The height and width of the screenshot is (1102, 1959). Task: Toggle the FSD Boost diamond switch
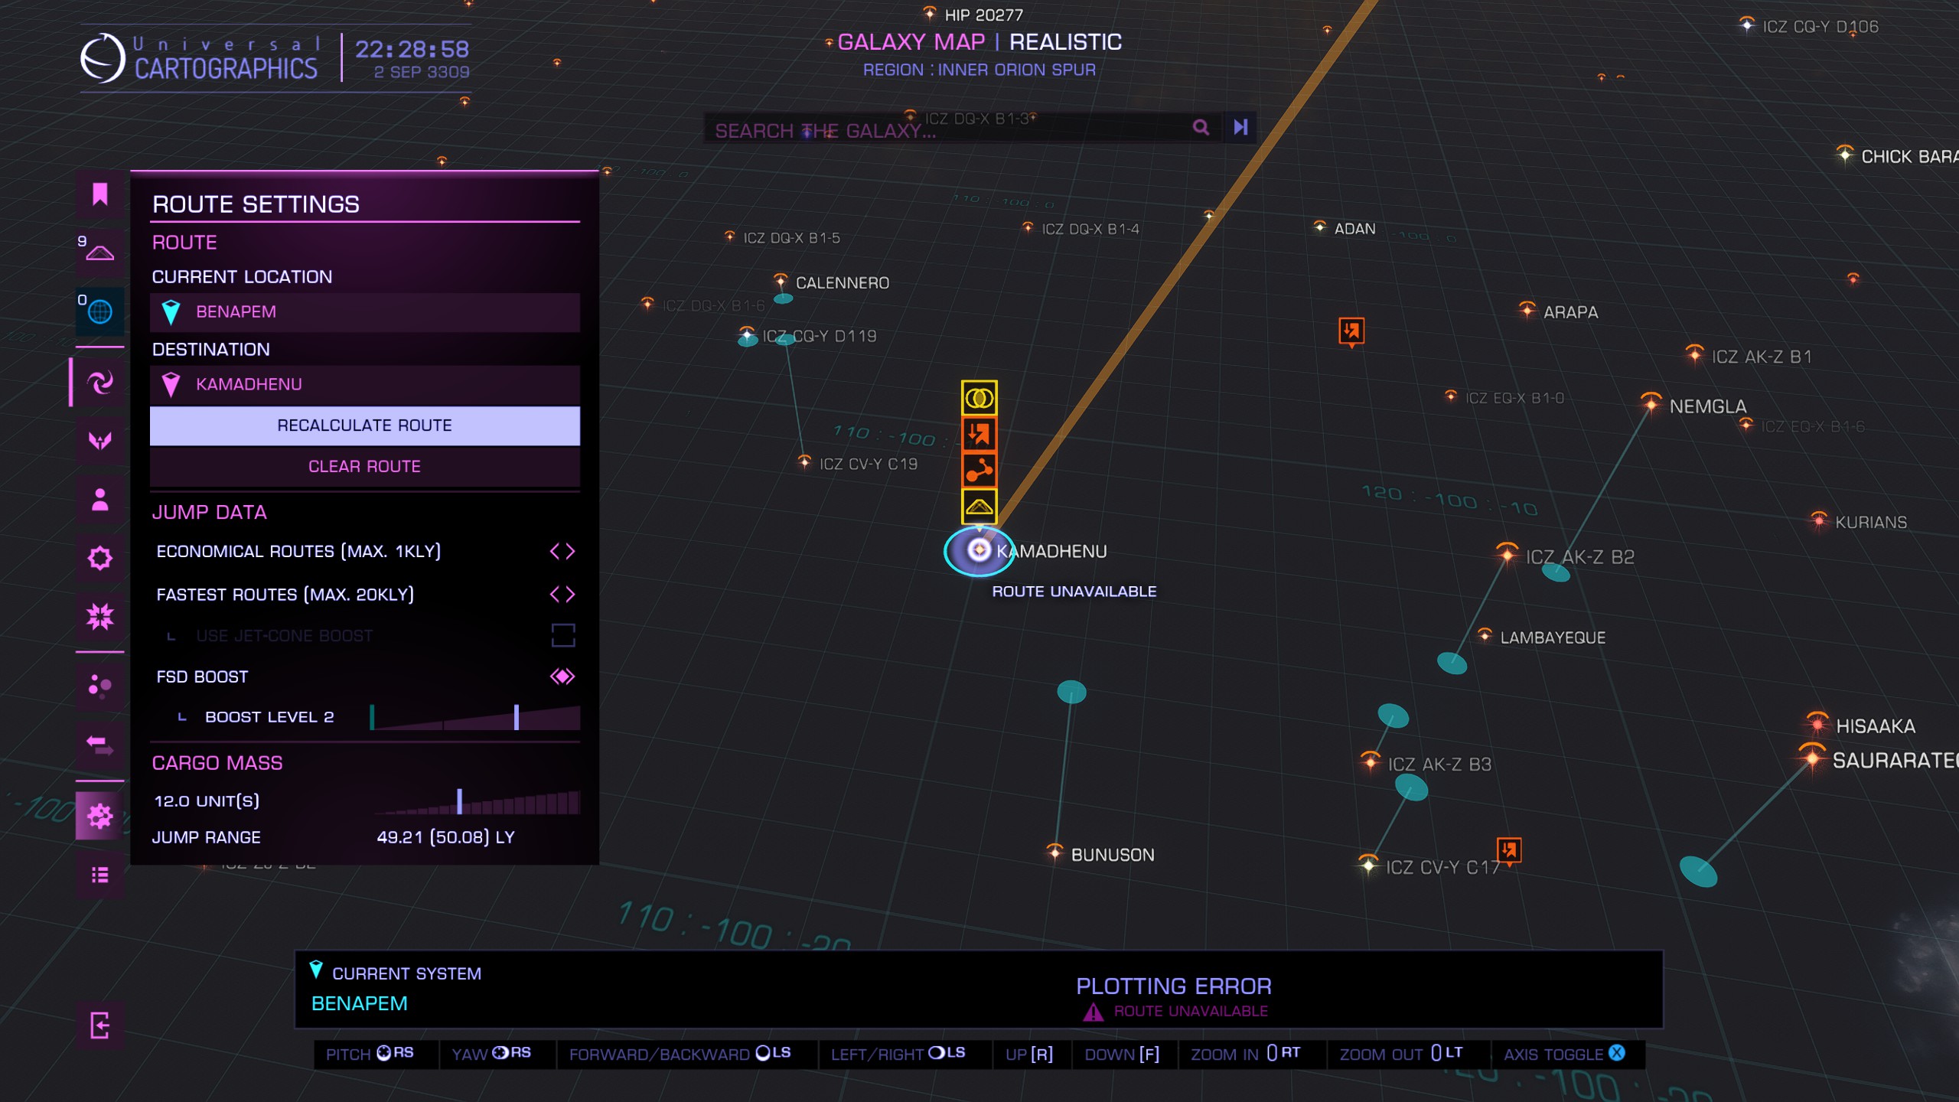[x=562, y=677]
